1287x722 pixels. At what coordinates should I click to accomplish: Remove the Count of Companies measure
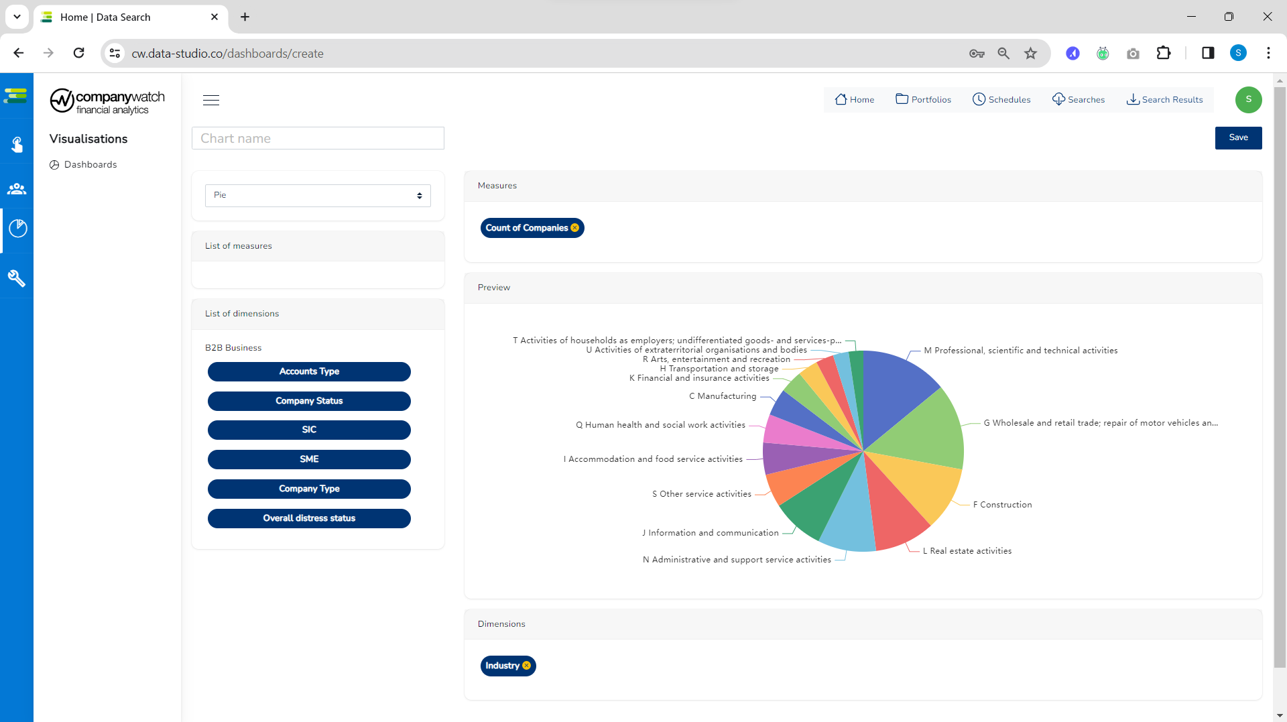pyautogui.click(x=575, y=228)
